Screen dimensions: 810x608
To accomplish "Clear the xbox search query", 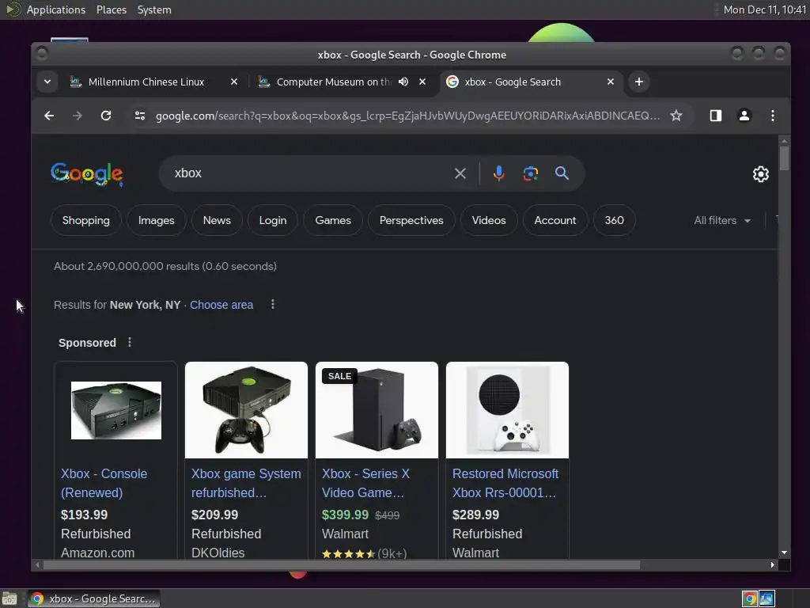I will [460, 173].
